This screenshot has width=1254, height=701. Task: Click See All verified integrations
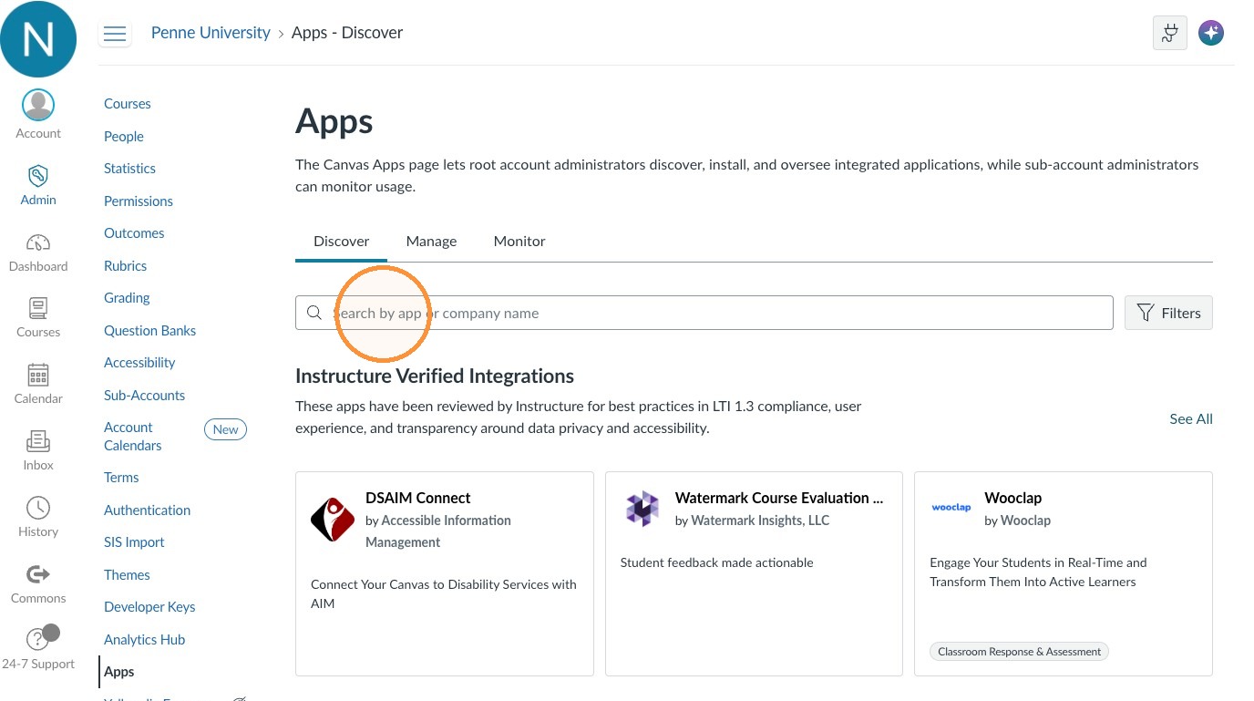point(1191,418)
